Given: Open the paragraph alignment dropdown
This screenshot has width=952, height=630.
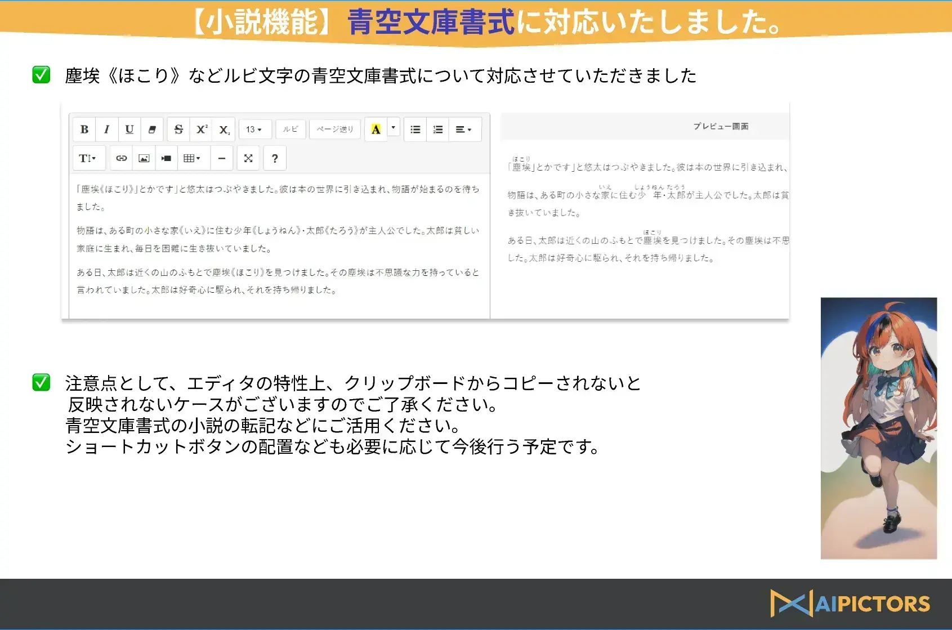Looking at the screenshot, I should tap(464, 129).
